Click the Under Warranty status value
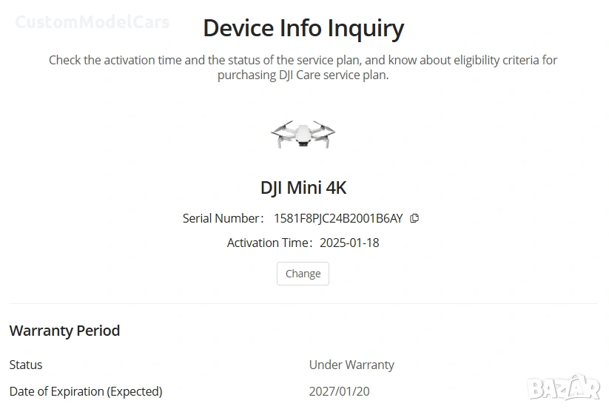The image size is (609, 409). (351, 365)
